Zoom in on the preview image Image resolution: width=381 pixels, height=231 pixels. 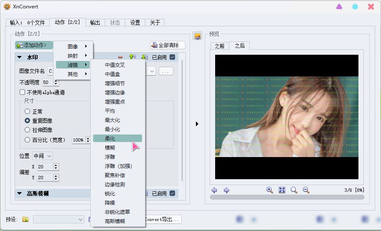(x=270, y=190)
